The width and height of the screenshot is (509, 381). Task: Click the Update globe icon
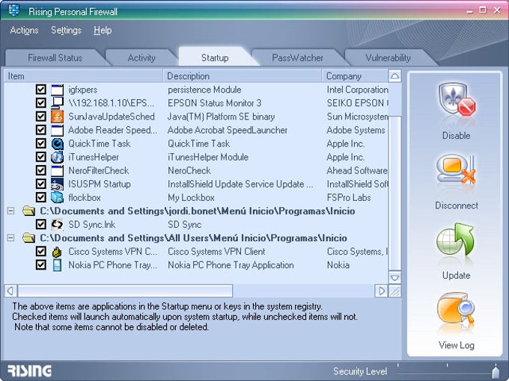pyautogui.click(x=455, y=239)
